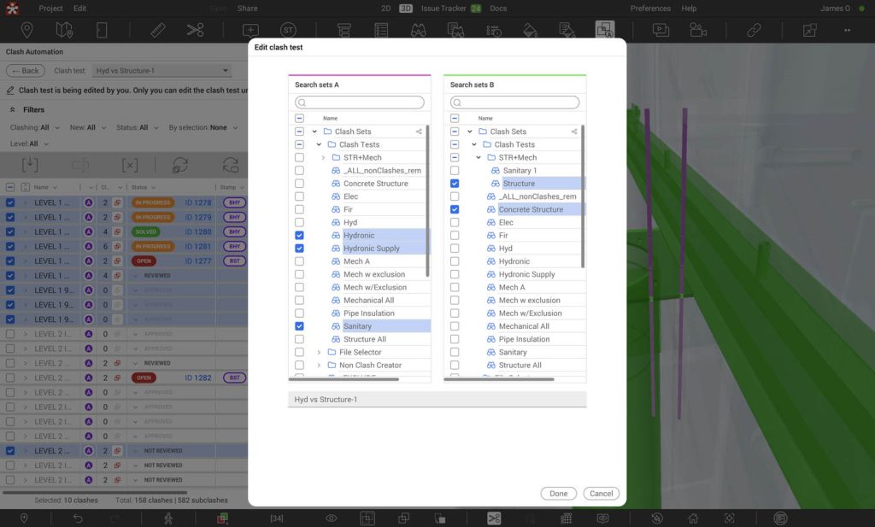Viewport: 875px width, 527px height.
Task: Click the undo arrow in bottom bar
Action: coord(78,518)
